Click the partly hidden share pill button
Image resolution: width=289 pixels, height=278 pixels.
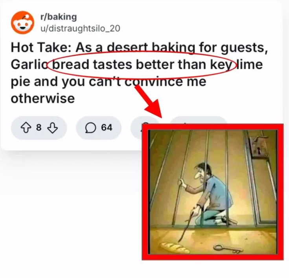(199, 120)
